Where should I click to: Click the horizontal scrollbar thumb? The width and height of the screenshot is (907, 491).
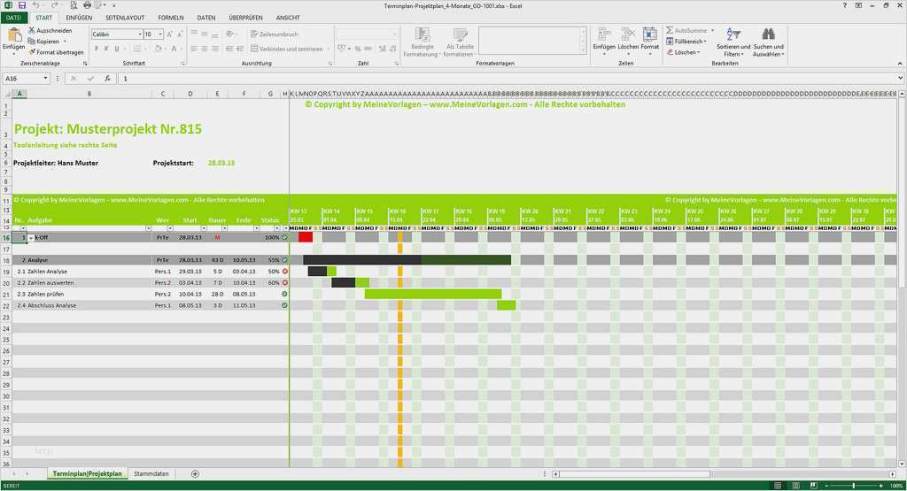(x=634, y=473)
